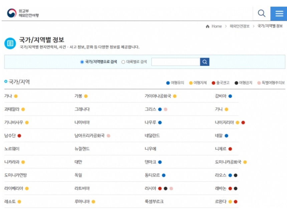Click blue 여행유의 legend dot
The image size is (287, 210).
pos(168,83)
